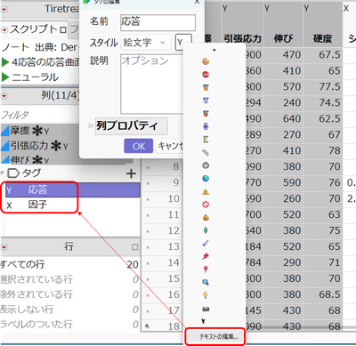The height and width of the screenshot is (346, 356).
Task: Click the フィルタ column filter box
Action: (x=40, y=115)
